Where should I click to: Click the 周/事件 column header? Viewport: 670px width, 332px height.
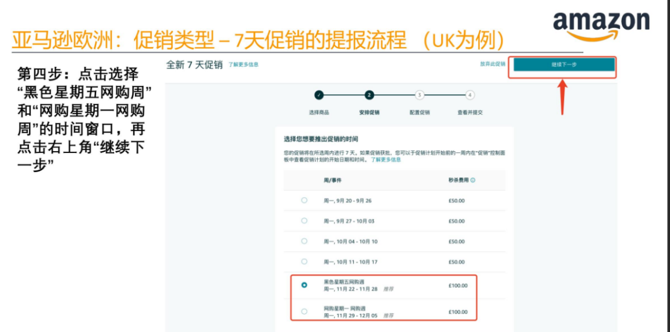point(332,180)
